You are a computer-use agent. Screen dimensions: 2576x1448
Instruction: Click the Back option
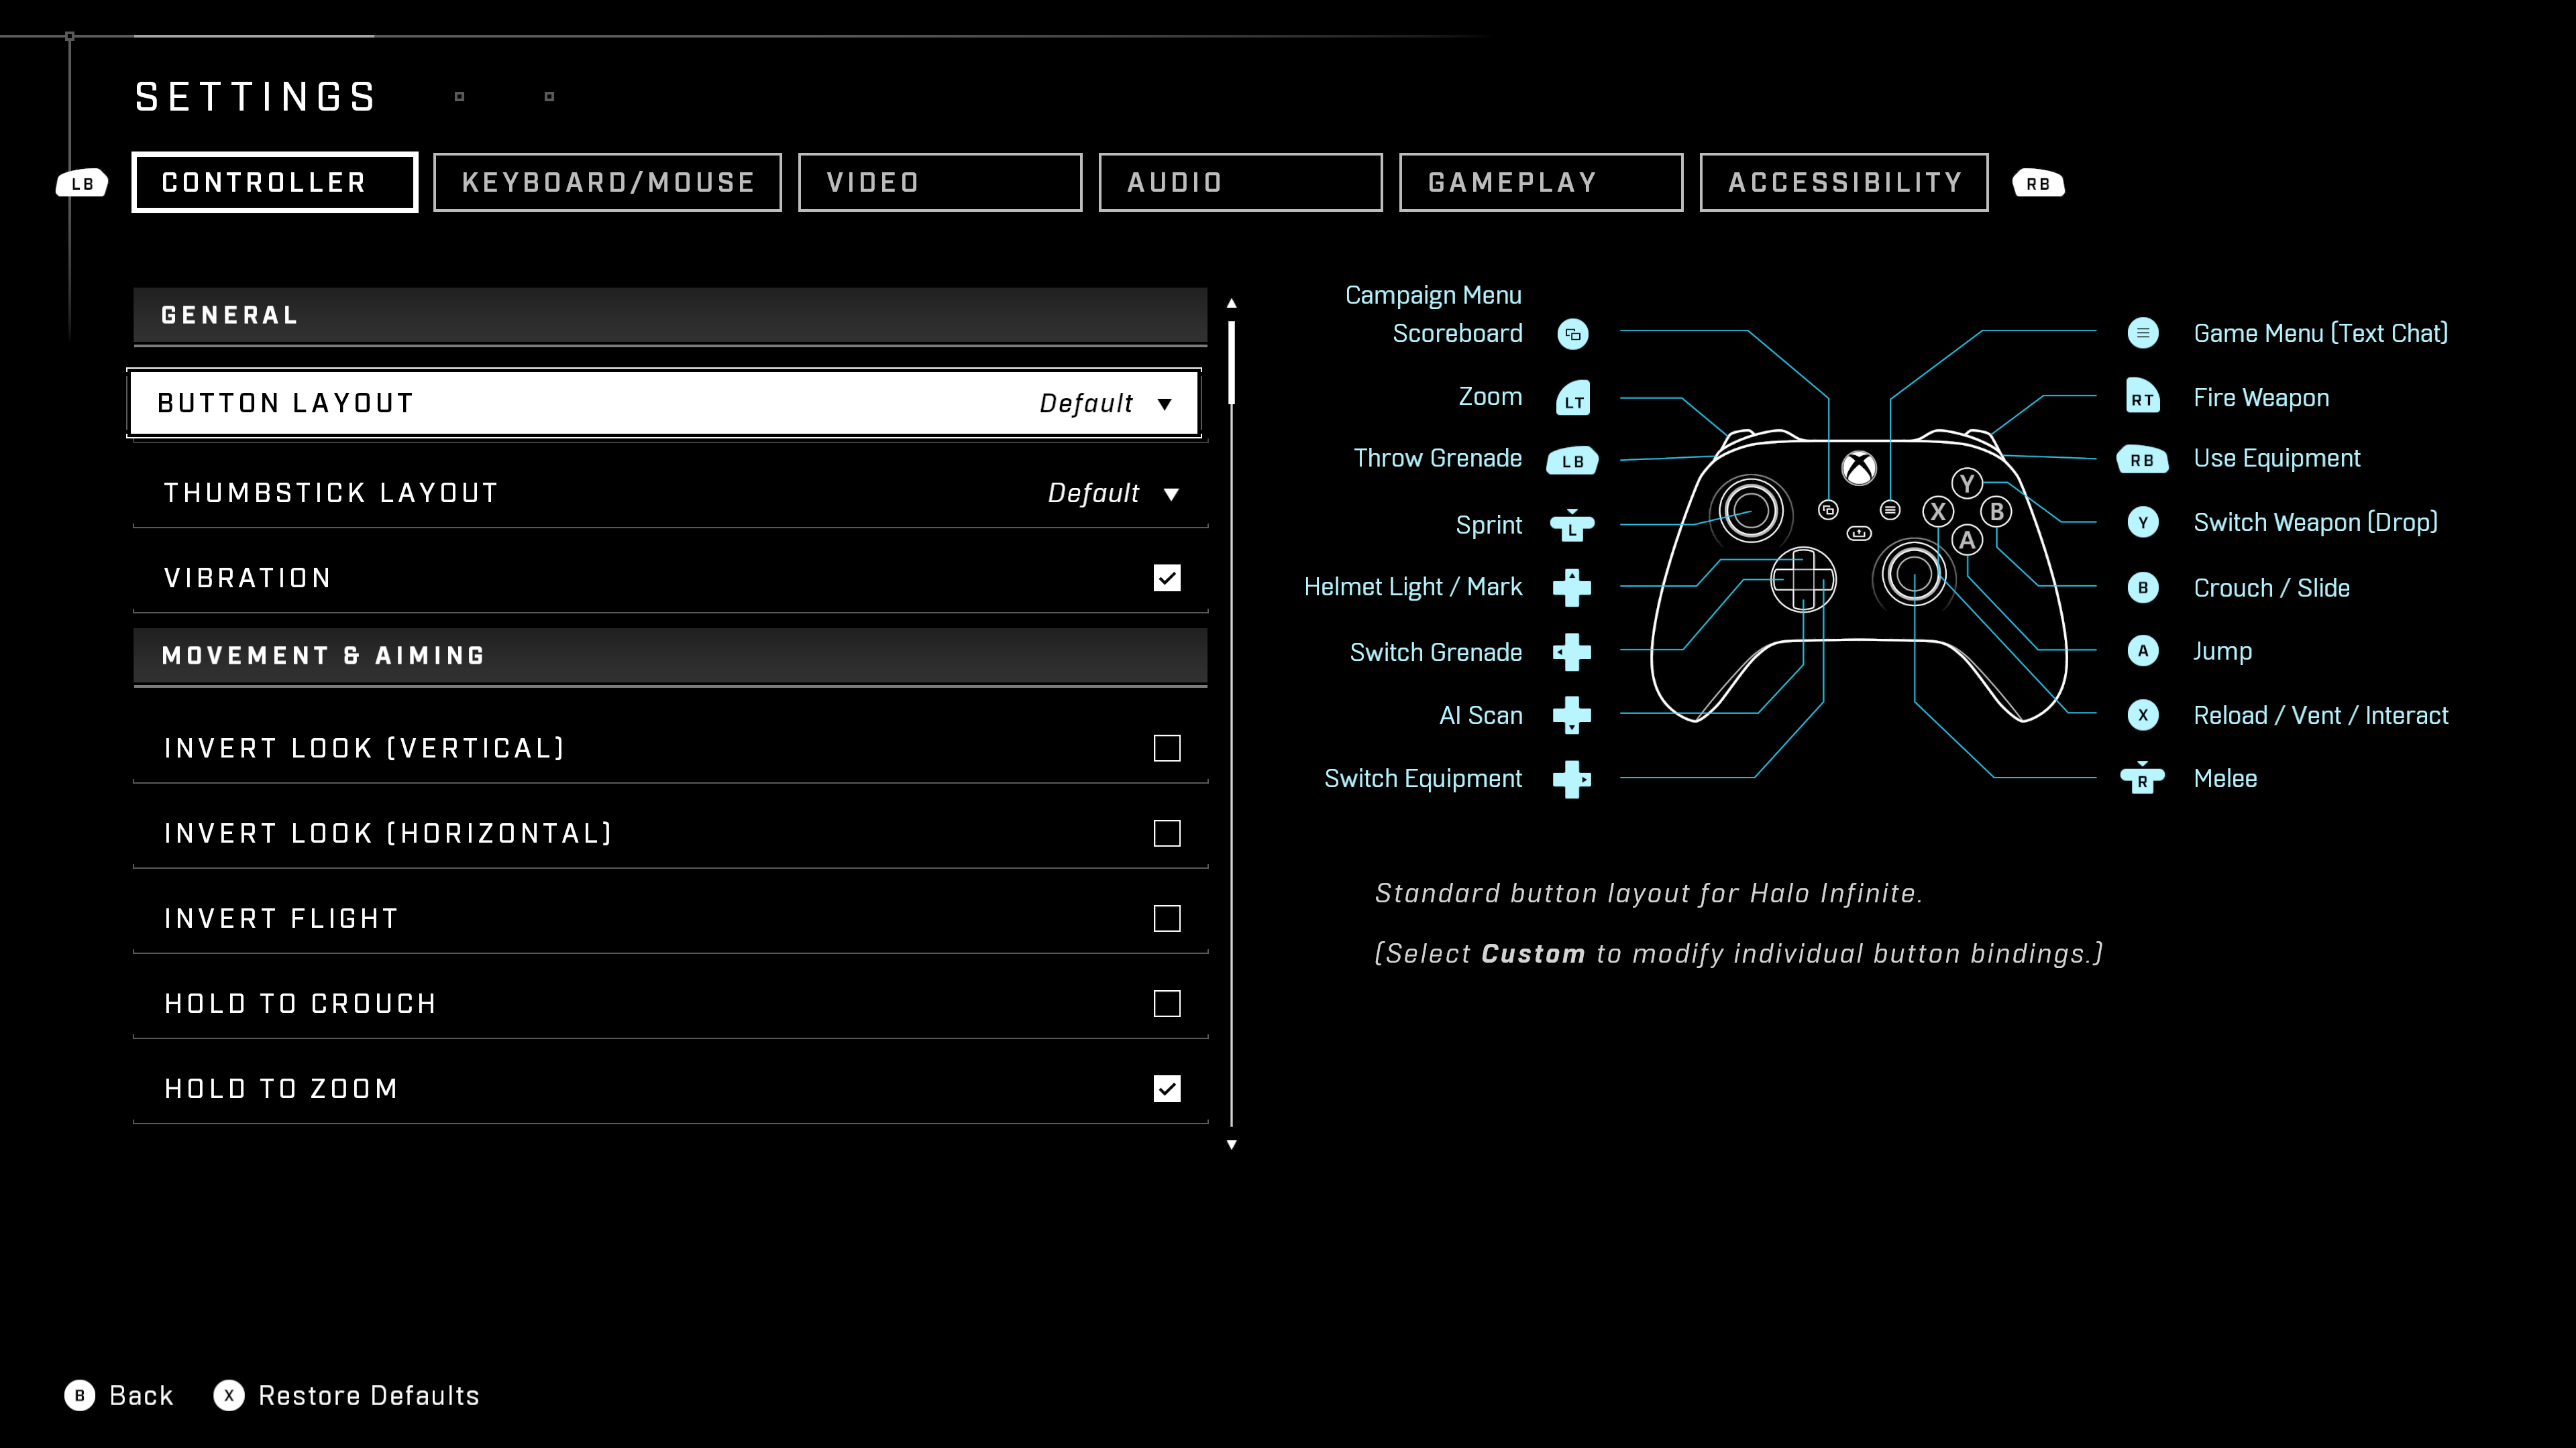pyautogui.click(x=140, y=1395)
